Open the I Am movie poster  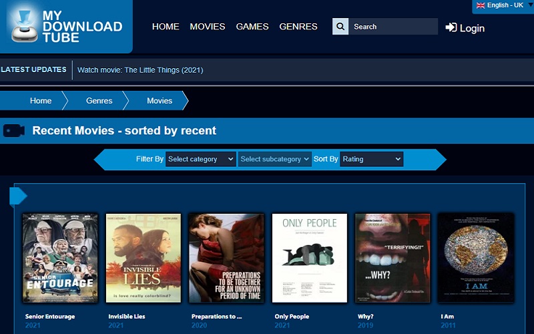tap(476, 258)
